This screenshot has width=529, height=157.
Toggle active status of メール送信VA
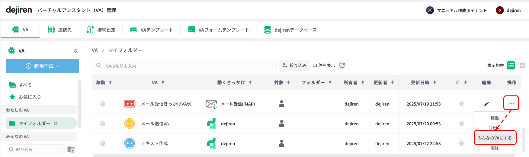(103, 123)
